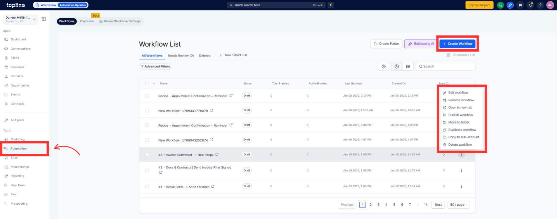This screenshot has height=219, width=557.
Task: Click the Create Workflow button
Action: (x=457, y=44)
